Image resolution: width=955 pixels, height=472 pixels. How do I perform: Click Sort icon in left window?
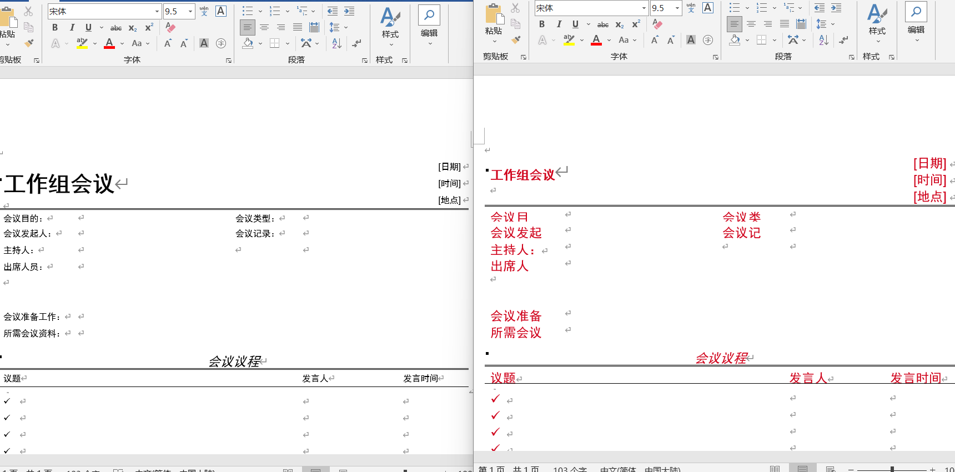[x=336, y=43]
